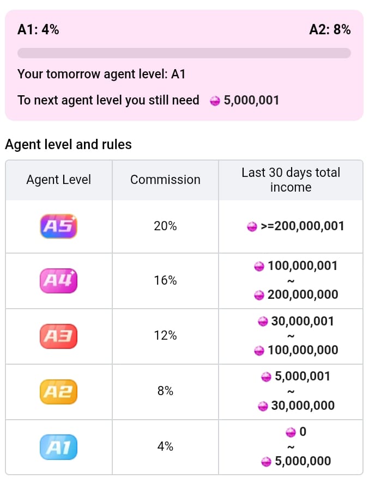This screenshot has width=369, height=485.
Task: Click the A1: 4% label
Action: (38, 30)
